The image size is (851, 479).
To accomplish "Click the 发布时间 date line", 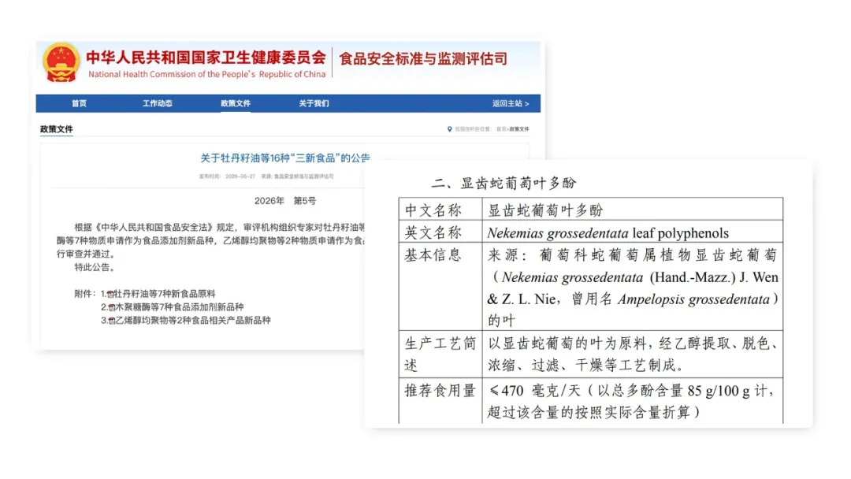I will 227,176.
